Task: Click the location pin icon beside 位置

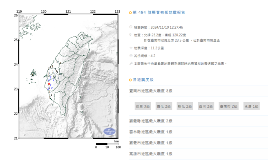Action: [130, 35]
